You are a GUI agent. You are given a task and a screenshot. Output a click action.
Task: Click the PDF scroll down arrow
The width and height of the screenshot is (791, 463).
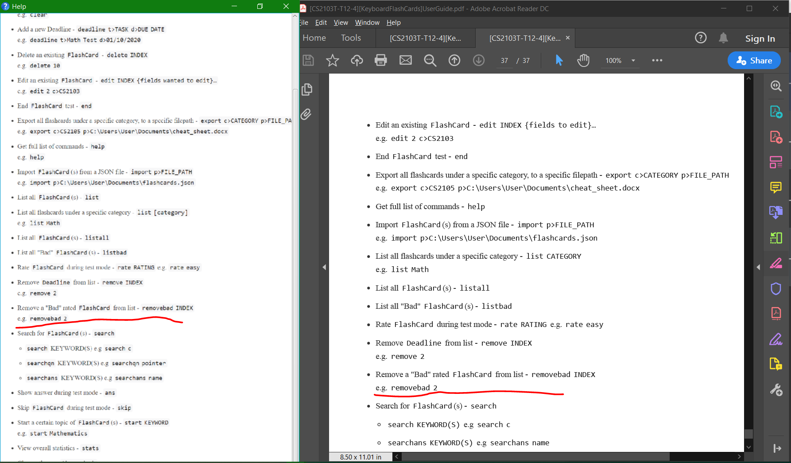[x=748, y=447]
